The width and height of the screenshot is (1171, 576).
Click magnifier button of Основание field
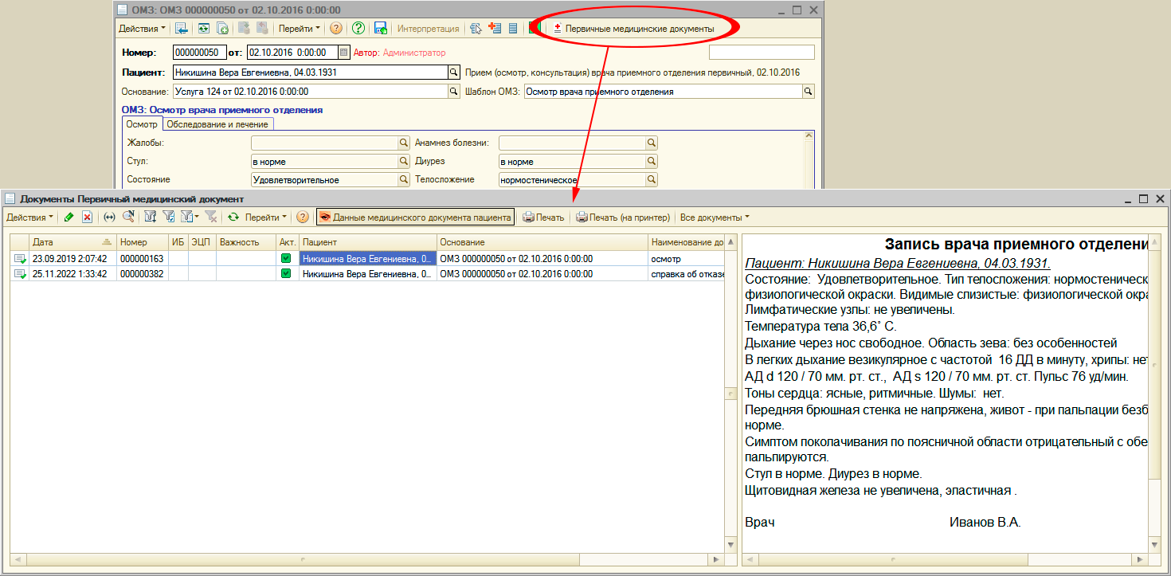click(454, 92)
